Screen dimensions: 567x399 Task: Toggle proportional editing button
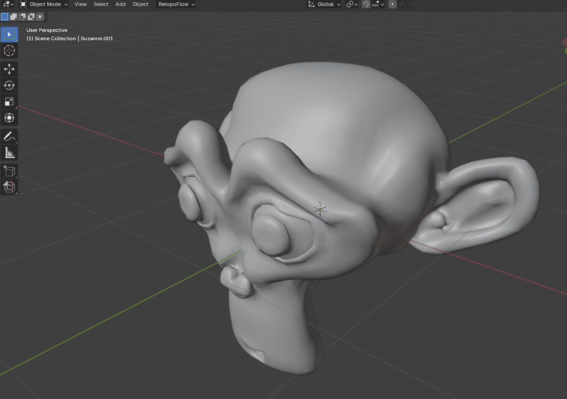[393, 4]
